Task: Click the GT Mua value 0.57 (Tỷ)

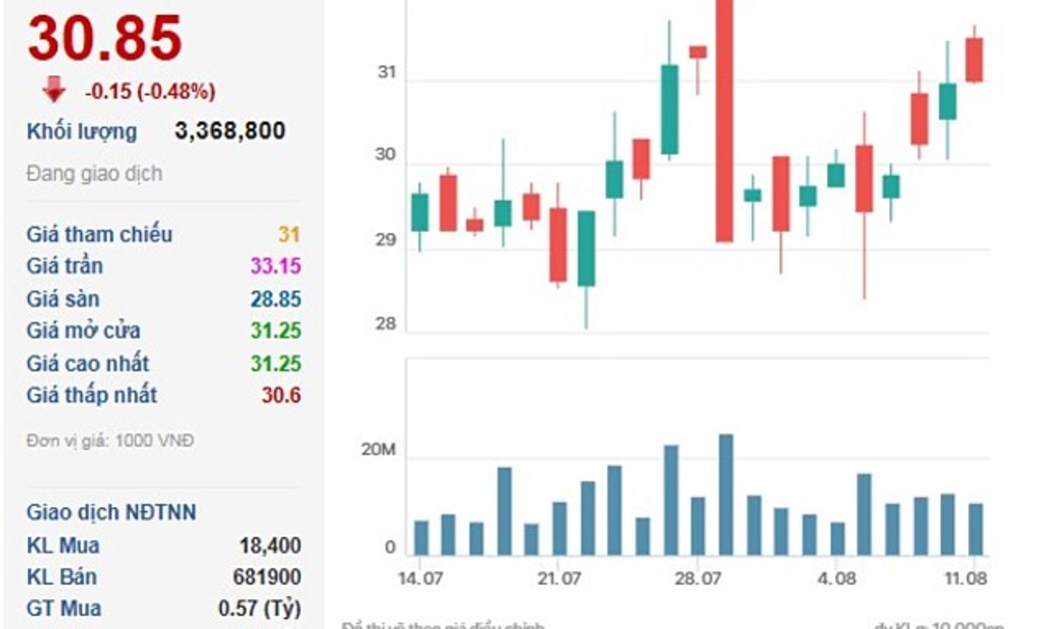Action: coord(259,608)
